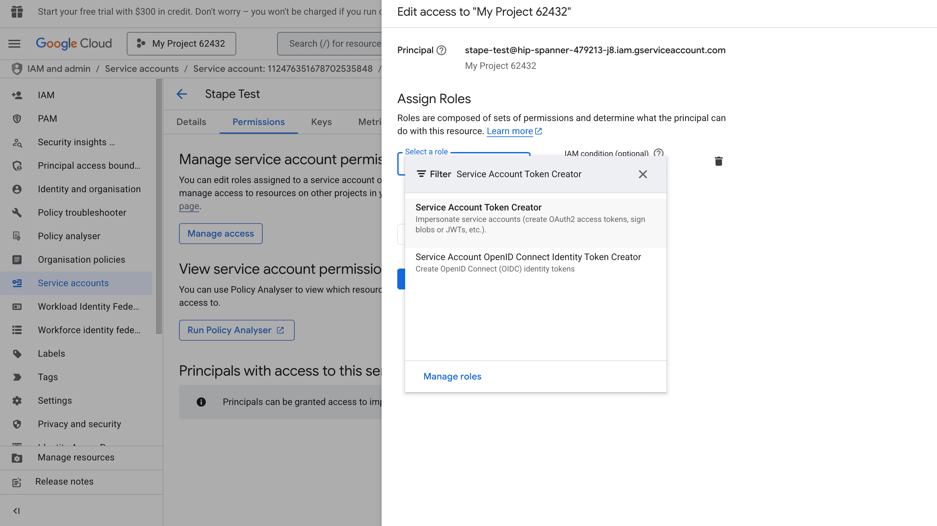
Task: Select Service accounts in the sidebar
Action: pyautogui.click(x=73, y=283)
